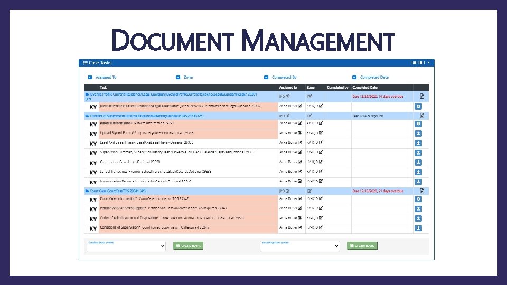Click add-document icon on Juvenile Profile header row
The image size is (507, 285).
tap(421, 96)
